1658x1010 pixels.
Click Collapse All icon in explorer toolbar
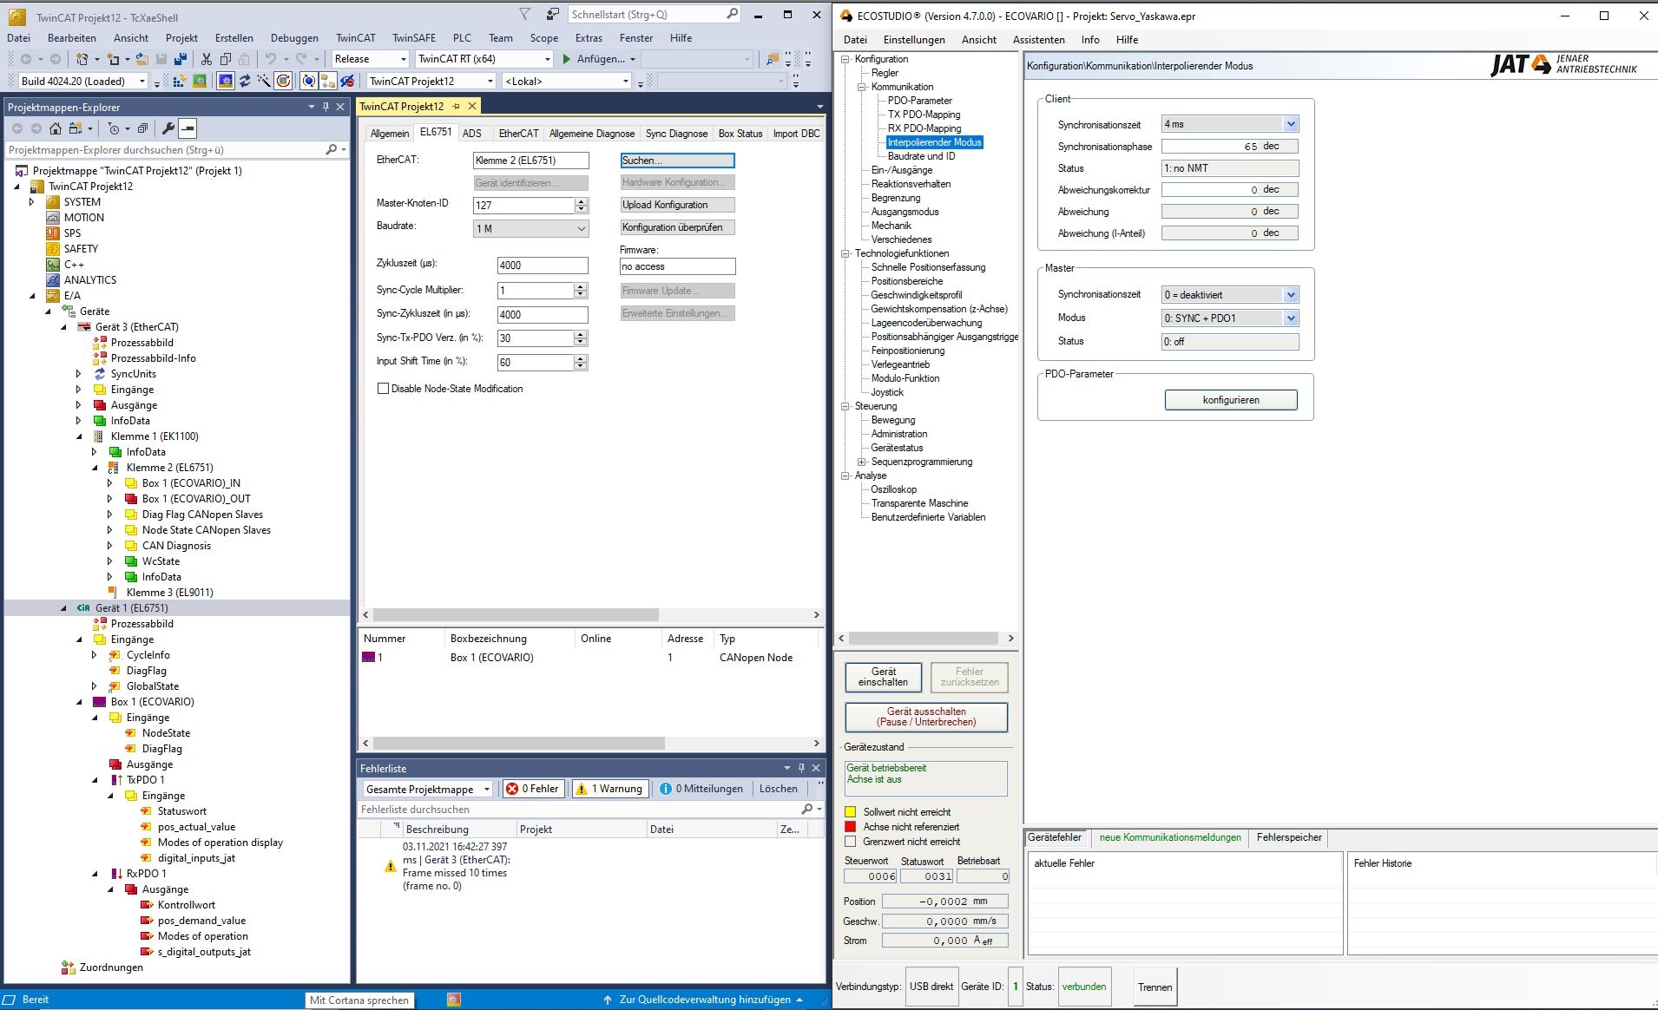143,128
